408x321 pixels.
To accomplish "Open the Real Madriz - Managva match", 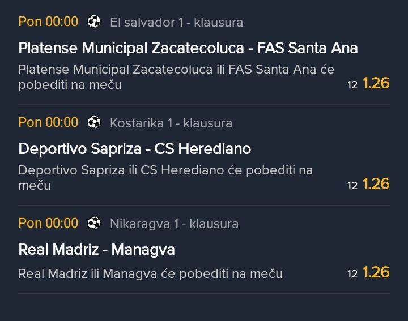I will click(x=96, y=250).
